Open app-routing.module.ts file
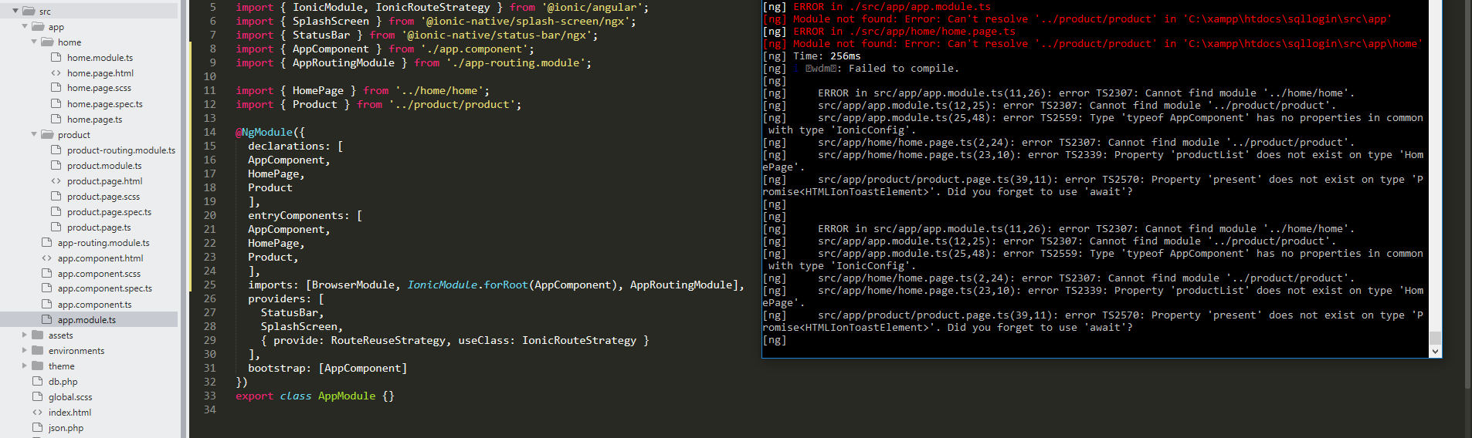 (x=103, y=243)
